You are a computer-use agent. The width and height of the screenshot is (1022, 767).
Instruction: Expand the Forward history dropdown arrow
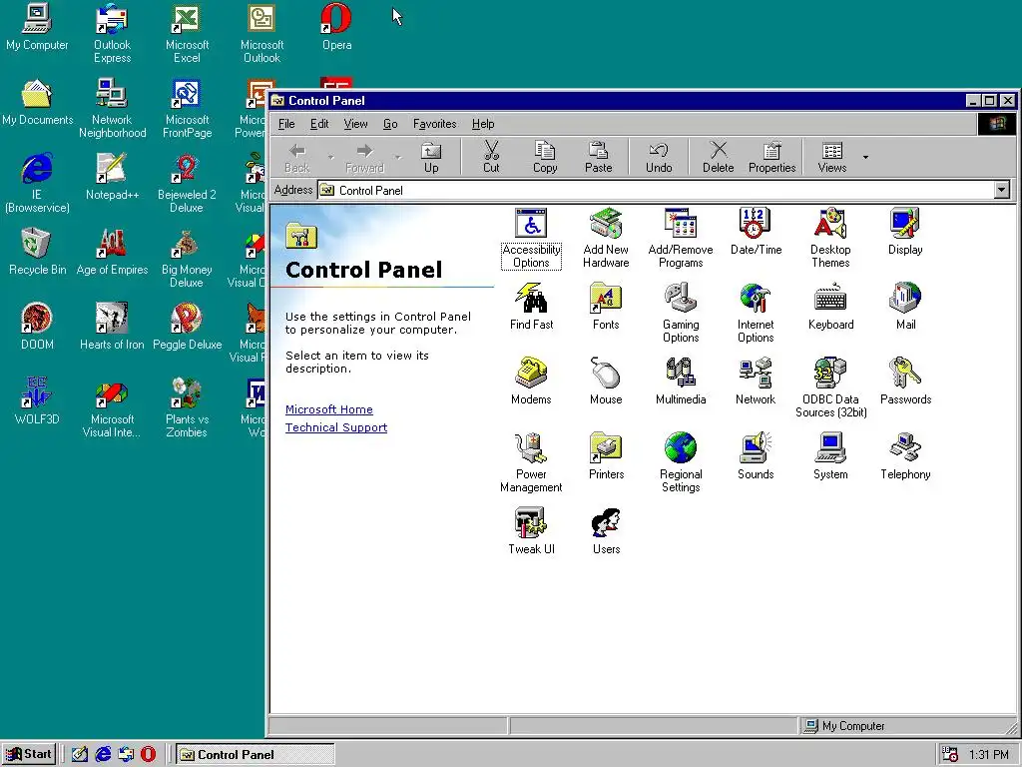(398, 157)
